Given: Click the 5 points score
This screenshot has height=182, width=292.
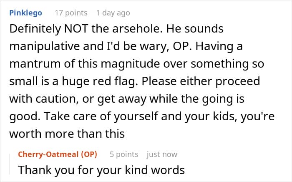Looking at the screenshot, I should click(x=124, y=154).
